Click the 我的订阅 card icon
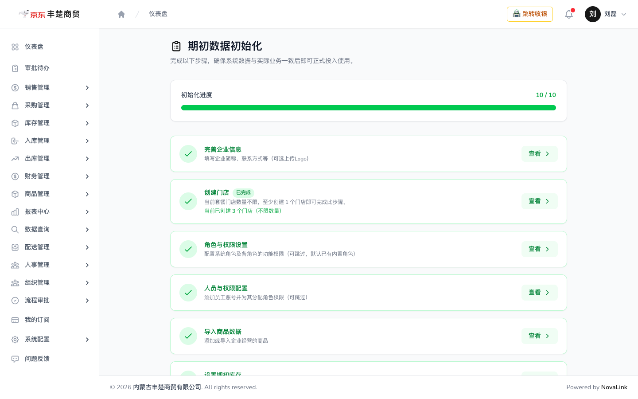The width and height of the screenshot is (638, 399). pyautogui.click(x=15, y=320)
